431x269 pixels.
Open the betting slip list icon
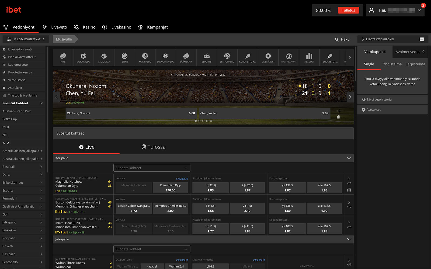click(422, 39)
